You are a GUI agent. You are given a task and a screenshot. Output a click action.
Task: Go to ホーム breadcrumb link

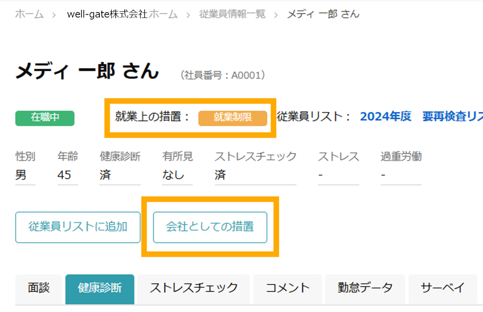[x=29, y=14]
